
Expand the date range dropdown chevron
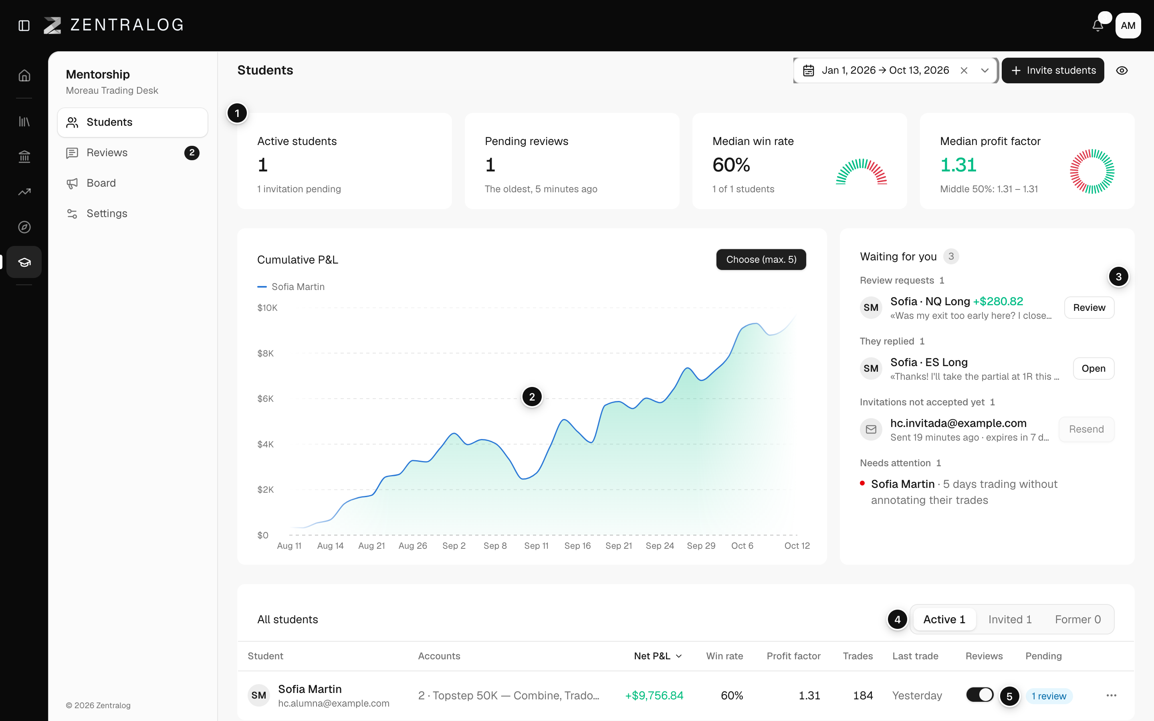click(x=985, y=70)
